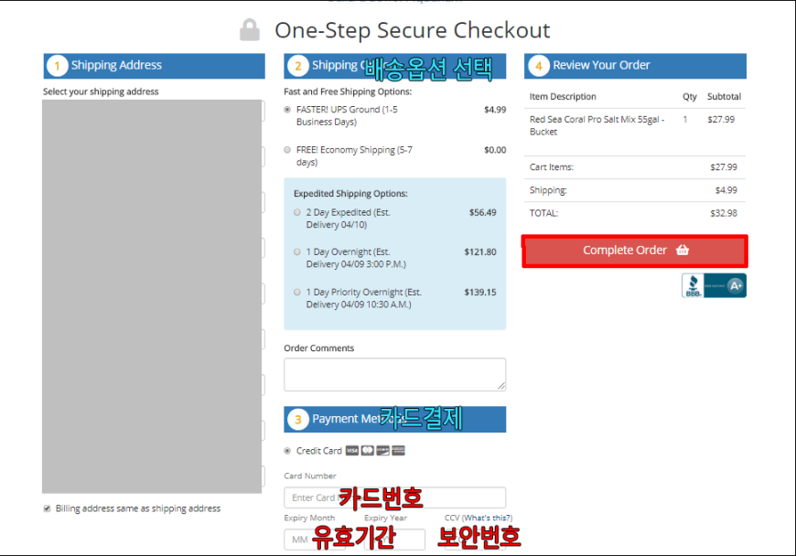This screenshot has height=556, width=796.
Task: Focus the Order Comments text box
Action: pos(395,374)
